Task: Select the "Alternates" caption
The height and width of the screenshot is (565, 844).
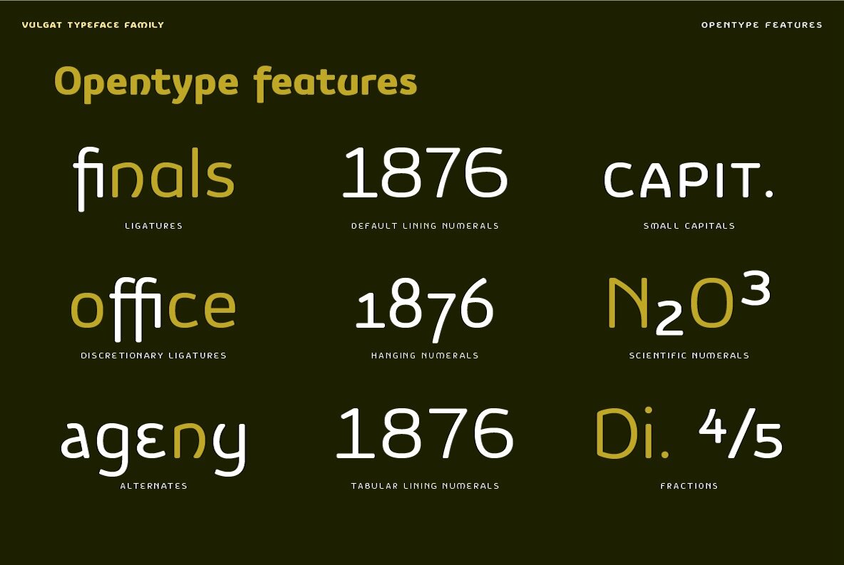Action: pyautogui.click(x=154, y=486)
